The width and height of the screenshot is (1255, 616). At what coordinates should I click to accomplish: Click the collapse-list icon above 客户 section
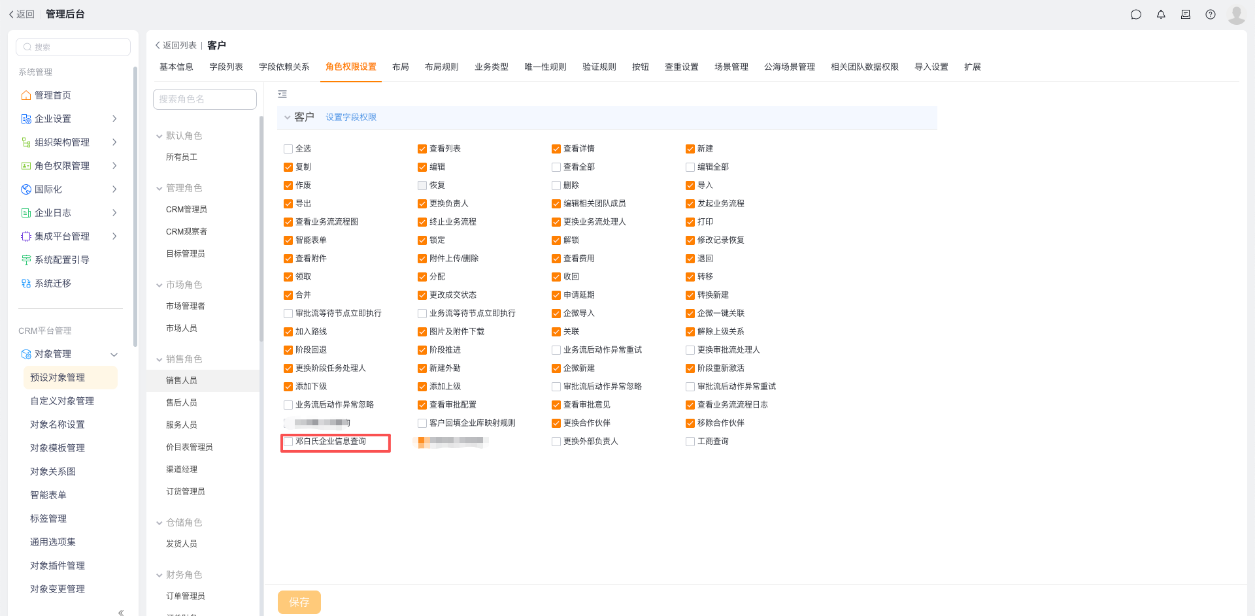click(282, 95)
